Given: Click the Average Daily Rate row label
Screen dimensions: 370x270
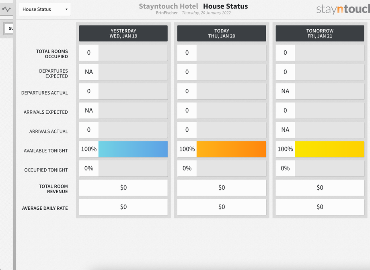Looking at the screenshot, I should (x=45, y=209).
